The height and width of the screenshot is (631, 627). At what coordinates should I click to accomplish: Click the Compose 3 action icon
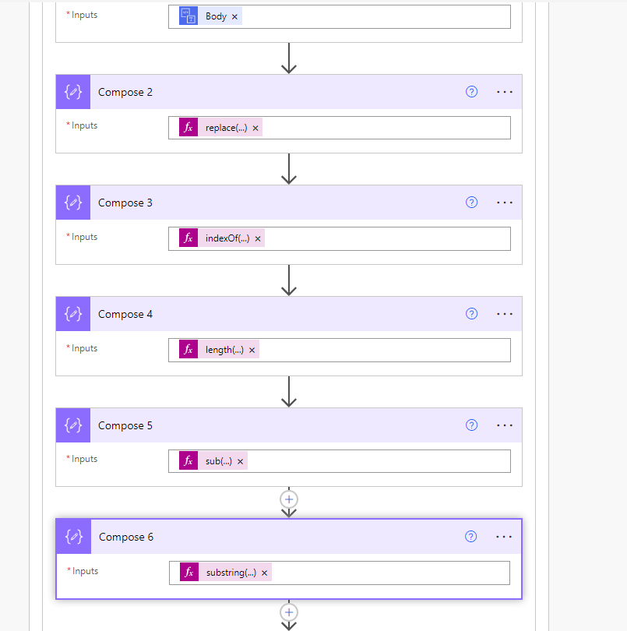(x=72, y=203)
